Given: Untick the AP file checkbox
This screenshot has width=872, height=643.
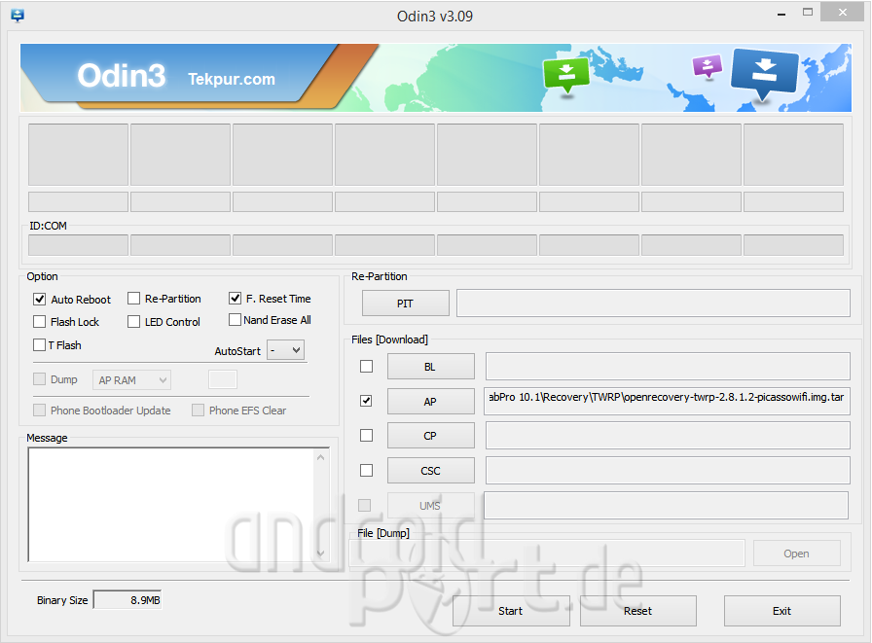Looking at the screenshot, I should pyautogui.click(x=367, y=400).
